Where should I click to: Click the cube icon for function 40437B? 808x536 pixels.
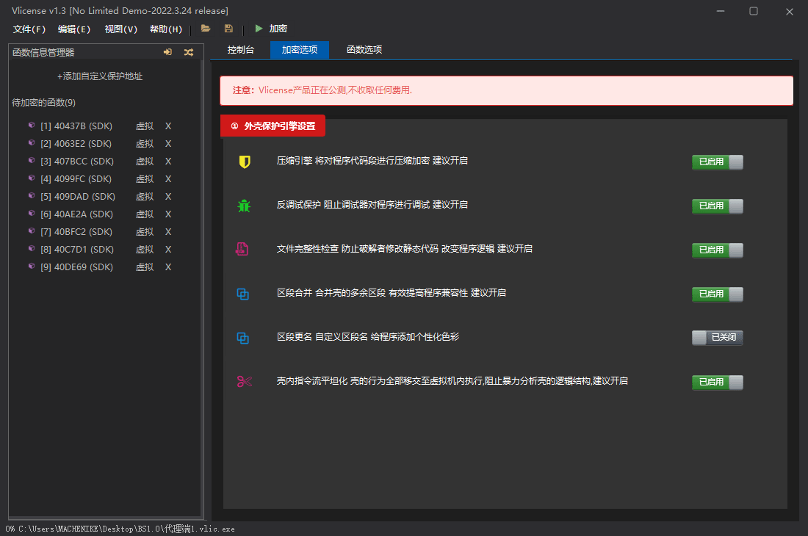coord(32,125)
